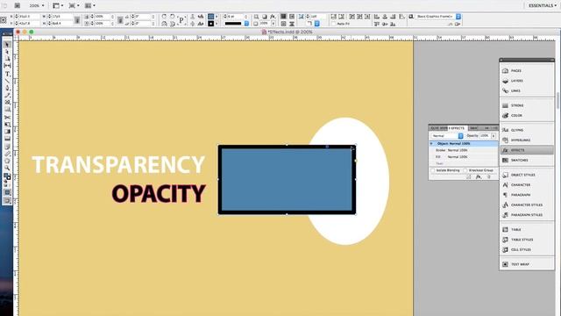Open the stroke type dropdown
The image size is (561, 316).
click(246, 24)
